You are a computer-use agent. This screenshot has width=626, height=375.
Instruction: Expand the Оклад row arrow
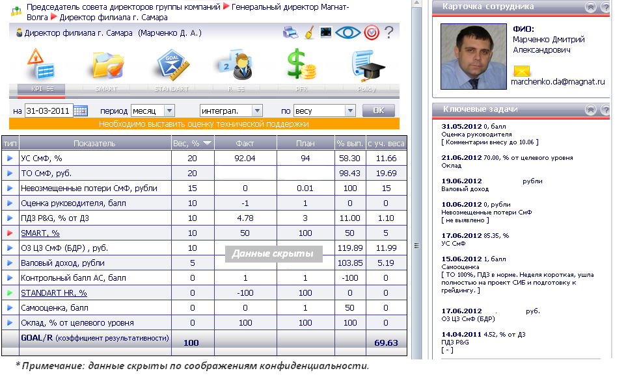10,323
